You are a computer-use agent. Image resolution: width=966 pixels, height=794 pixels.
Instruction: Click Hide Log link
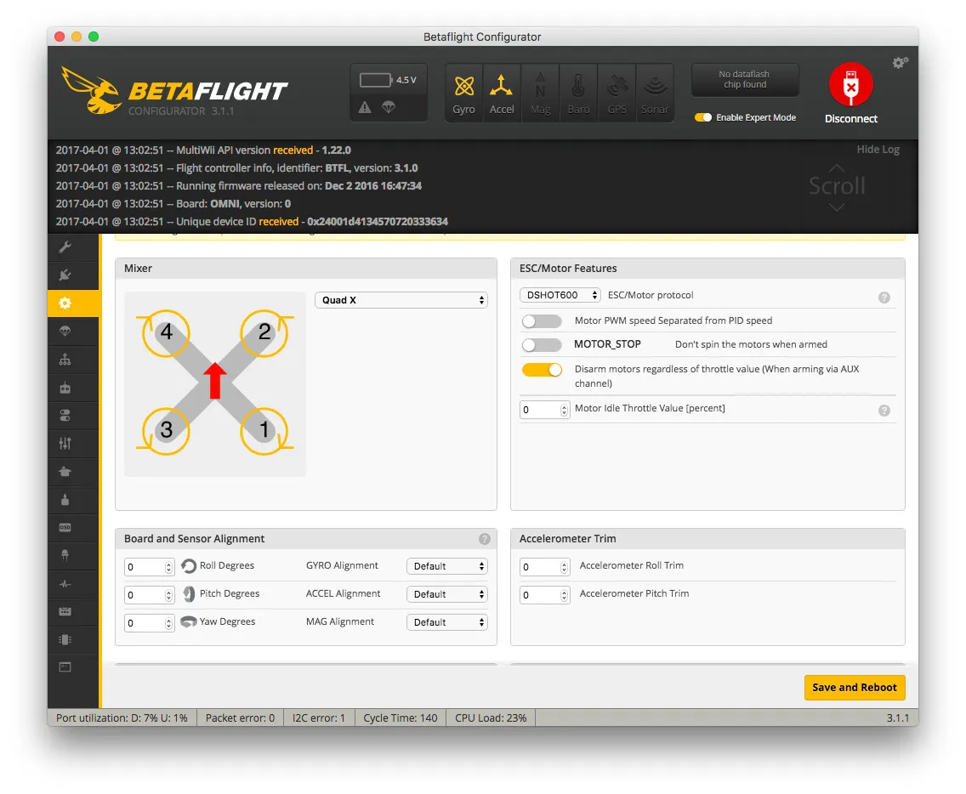[878, 150]
